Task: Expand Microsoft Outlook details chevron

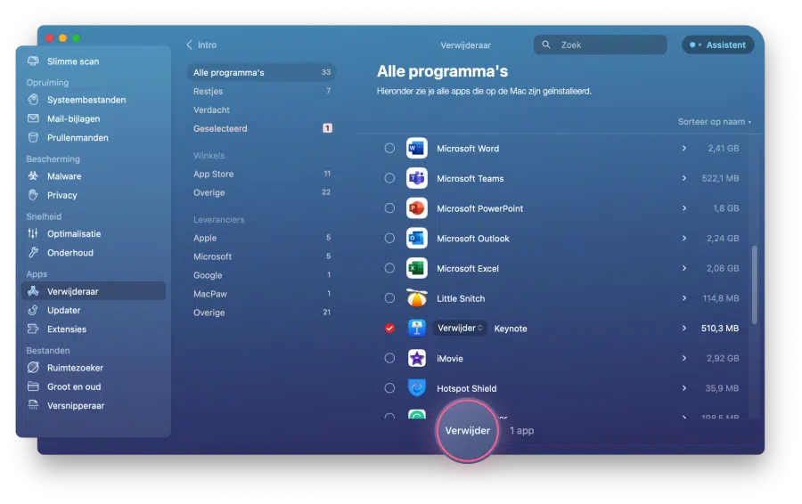Action: (683, 239)
